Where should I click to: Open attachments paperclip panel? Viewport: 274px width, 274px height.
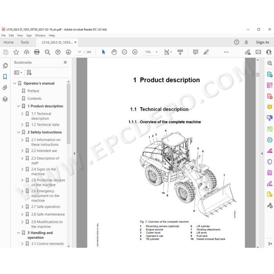click(x=5, y=88)
